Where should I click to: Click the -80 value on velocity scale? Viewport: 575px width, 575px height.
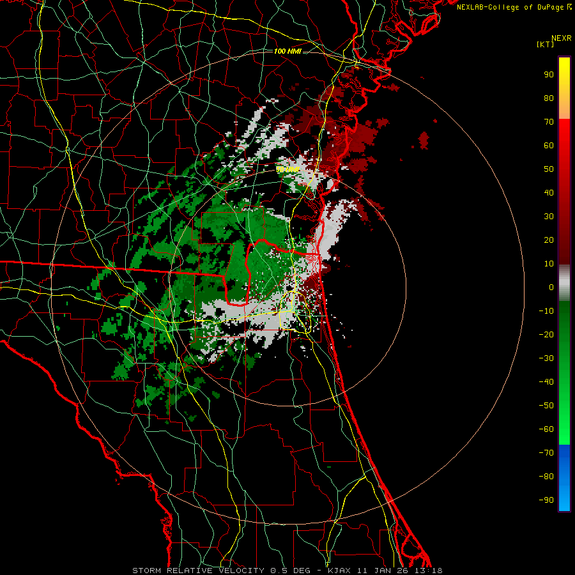546,477
